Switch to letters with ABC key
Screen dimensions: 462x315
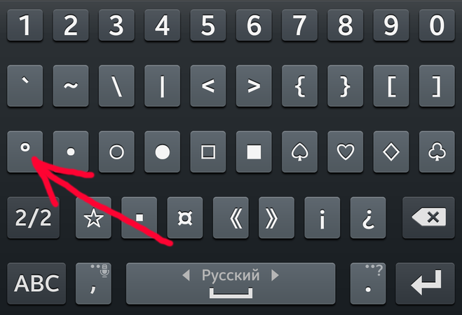point(36,283)
